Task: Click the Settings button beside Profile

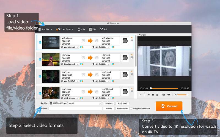Action: (x=109, y=103)
